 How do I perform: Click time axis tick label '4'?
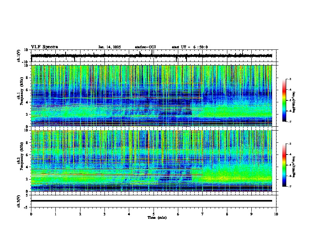[x=129, y=214]
